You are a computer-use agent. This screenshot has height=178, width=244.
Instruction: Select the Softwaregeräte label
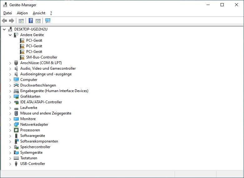tap(33, 136)
